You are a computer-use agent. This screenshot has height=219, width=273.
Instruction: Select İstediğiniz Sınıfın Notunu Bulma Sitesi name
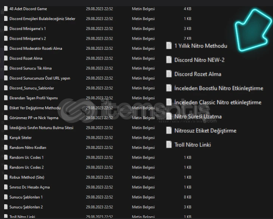click(41, 127)
